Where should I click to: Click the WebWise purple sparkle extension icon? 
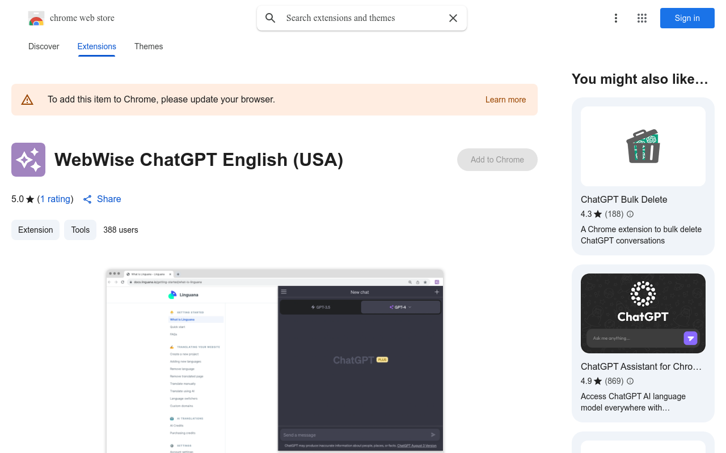(28, 160)
